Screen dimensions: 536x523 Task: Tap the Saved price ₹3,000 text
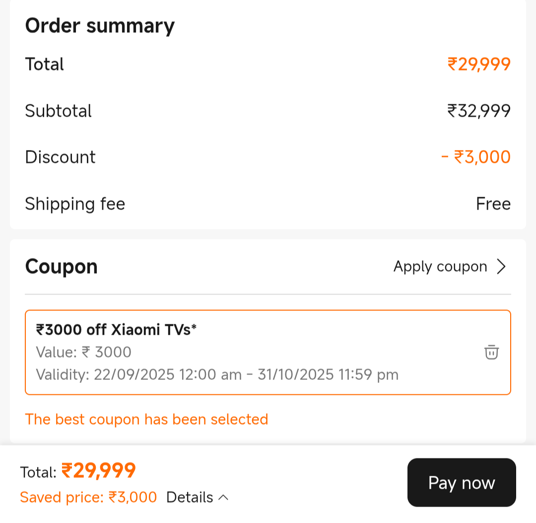[88, 497]
